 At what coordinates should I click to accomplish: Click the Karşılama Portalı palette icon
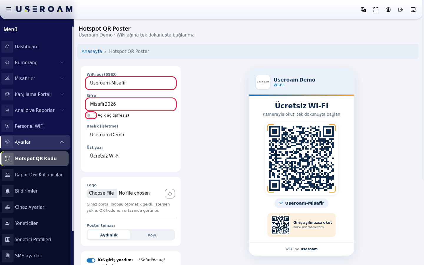pyautogui.click(x=7, y=94)
